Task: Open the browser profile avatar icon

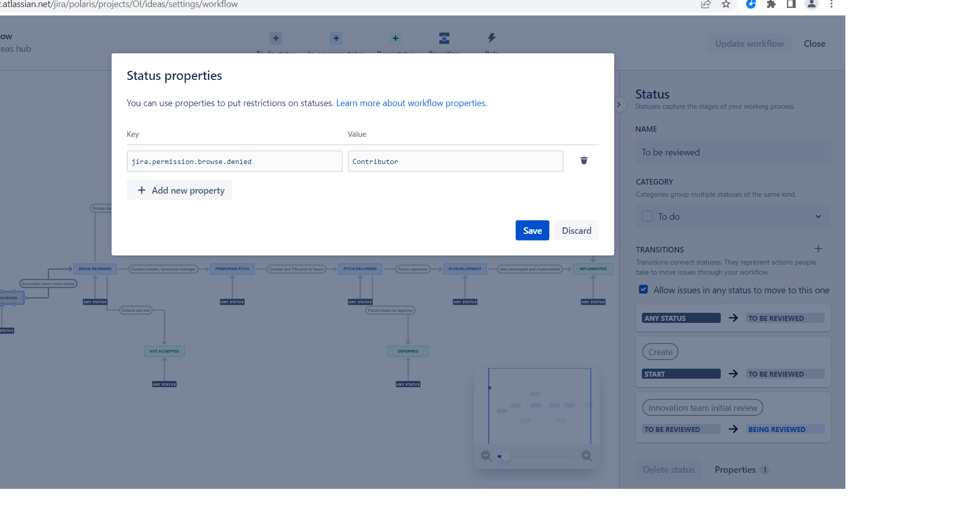Action: 811,5
